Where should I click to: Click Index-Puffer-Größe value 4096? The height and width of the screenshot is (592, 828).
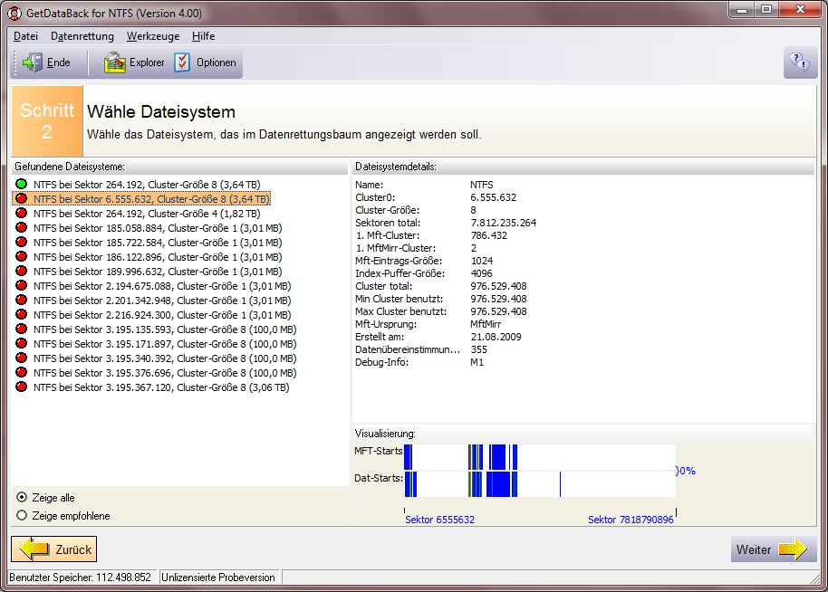[x=481, y=273]
